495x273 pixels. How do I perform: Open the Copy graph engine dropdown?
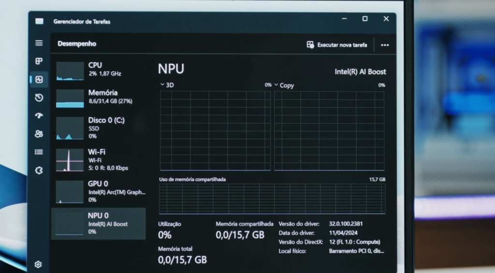284,85
